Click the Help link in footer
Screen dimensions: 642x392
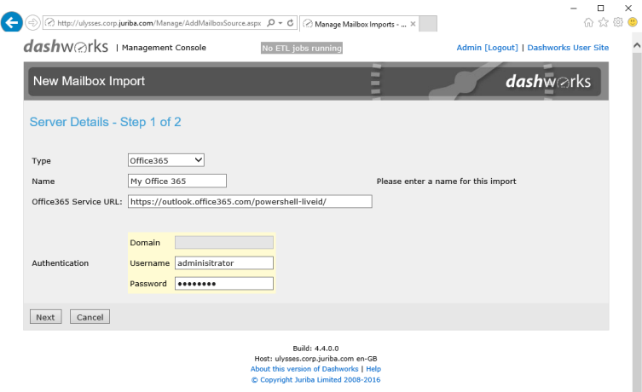[x=373, y=369]
